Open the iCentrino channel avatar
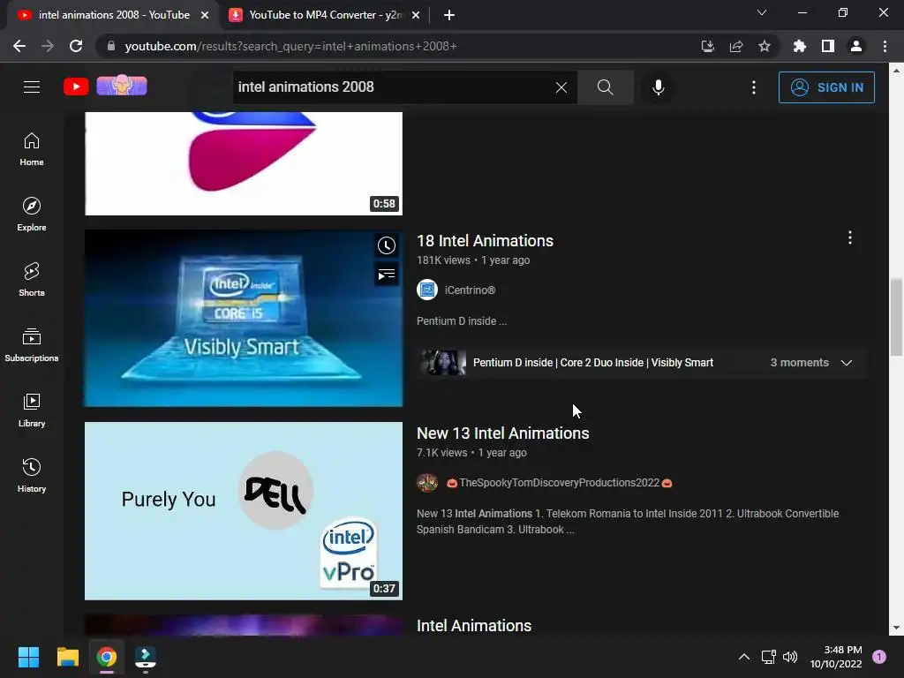Viewport: 904px width, 678px height. (427, 290)
